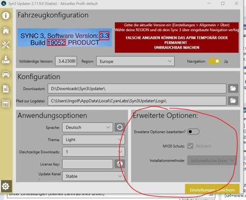Open the Sprache dropdown
Viewport: 246px width, 200px height.
tap(88, 127)
